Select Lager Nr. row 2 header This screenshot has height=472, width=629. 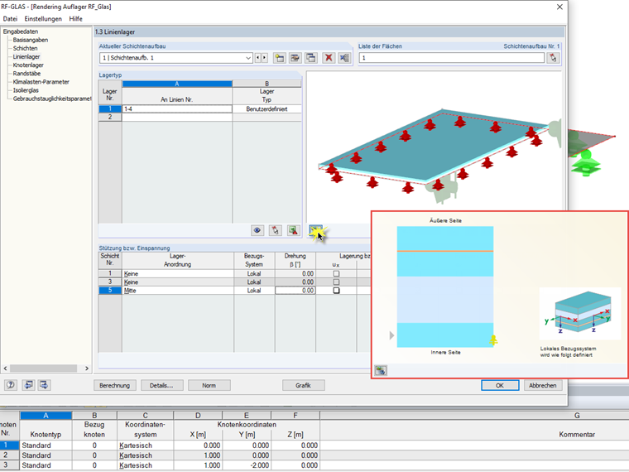(x=110, y=118)
